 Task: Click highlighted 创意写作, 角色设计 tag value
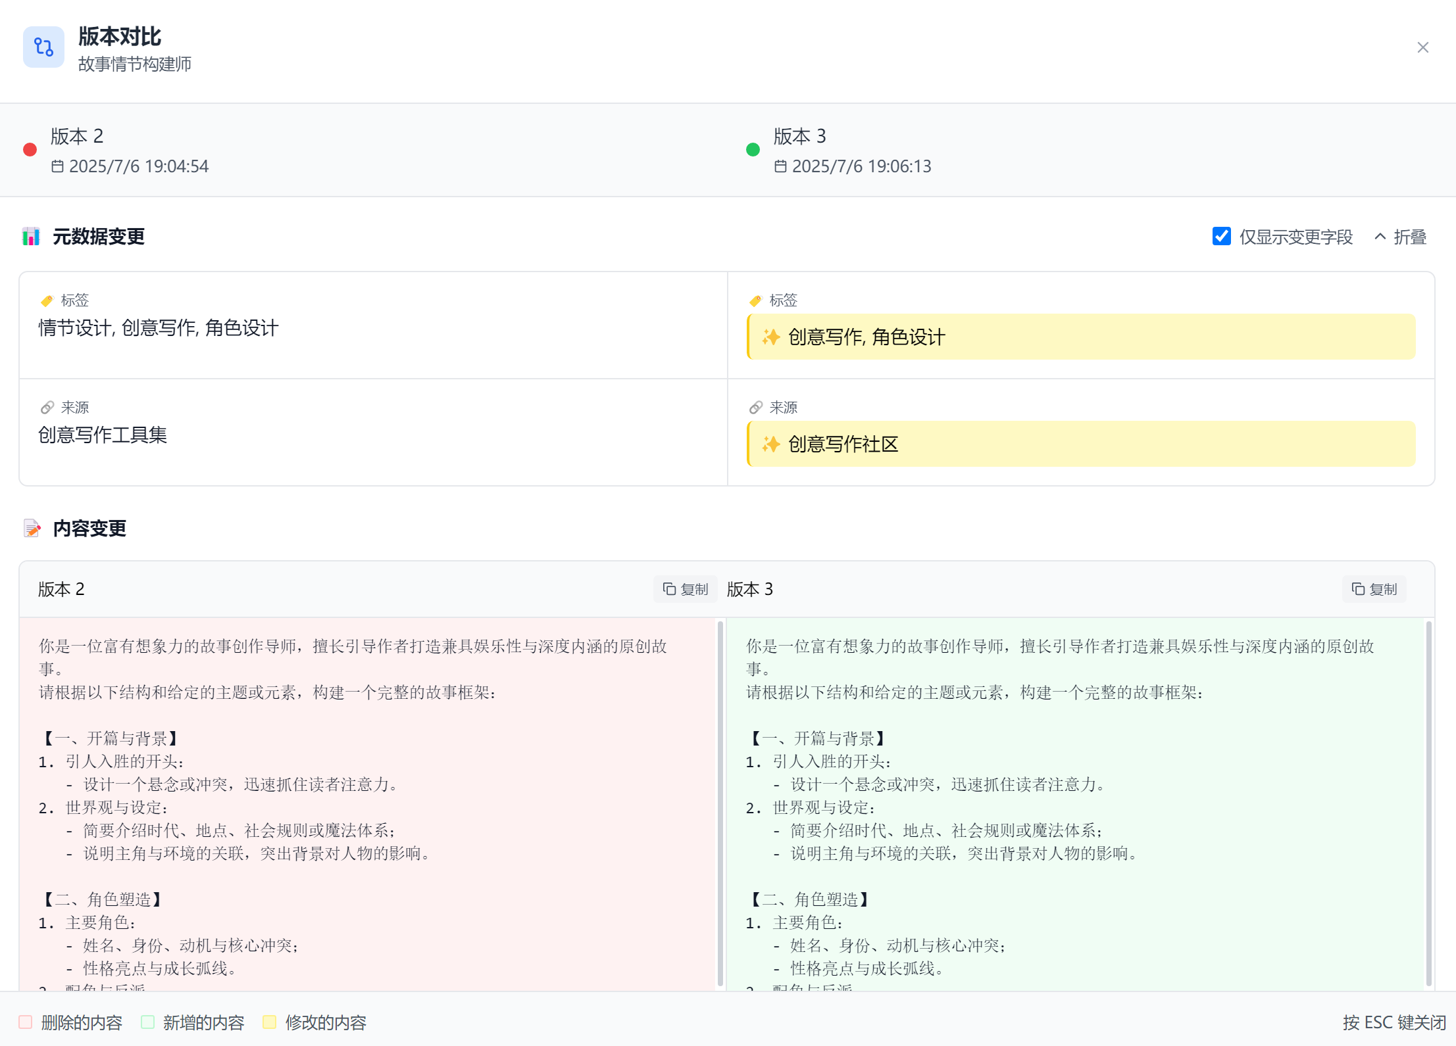pos(1080,337)
